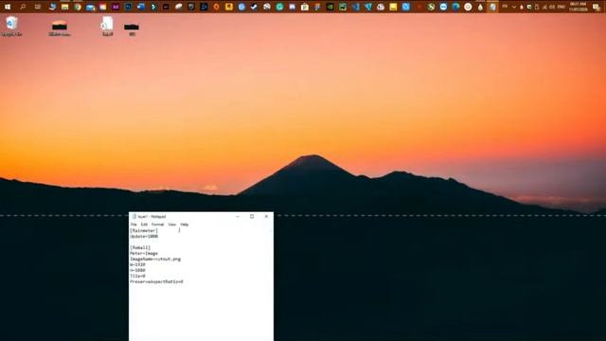Viewport: 606px width, 341px height.
Task: Click the orange circular taskbar icon
Action: click(216, 7)
